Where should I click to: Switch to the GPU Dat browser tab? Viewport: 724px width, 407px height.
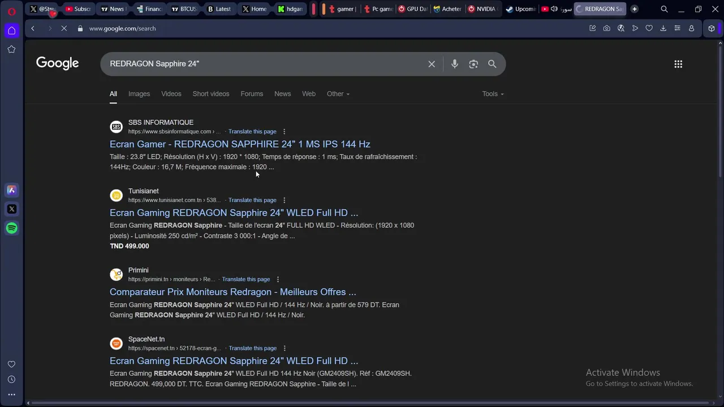[x=412, y=9]
